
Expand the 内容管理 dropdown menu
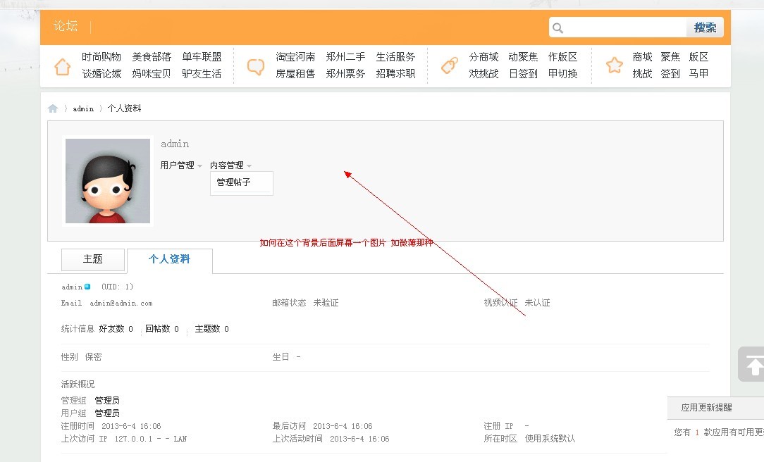point(228,165)
